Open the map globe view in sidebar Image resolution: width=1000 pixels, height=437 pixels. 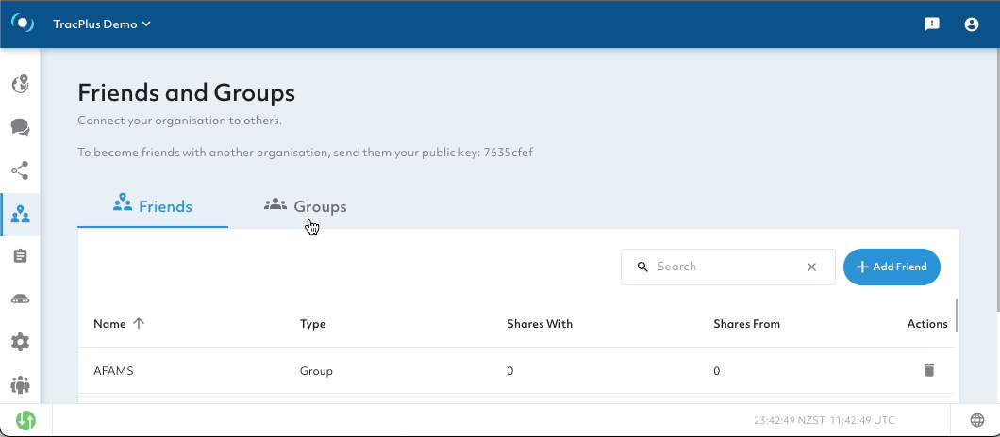[20, 85]
